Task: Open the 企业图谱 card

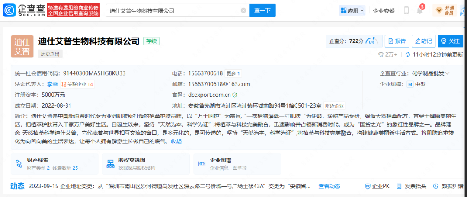Action: (x=237, y=164)
